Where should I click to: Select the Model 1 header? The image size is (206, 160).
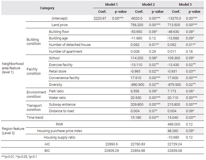pos(111,5)
